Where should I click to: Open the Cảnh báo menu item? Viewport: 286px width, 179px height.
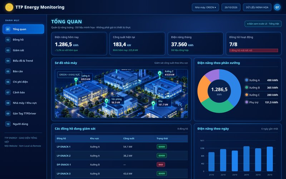coord(23,92)
